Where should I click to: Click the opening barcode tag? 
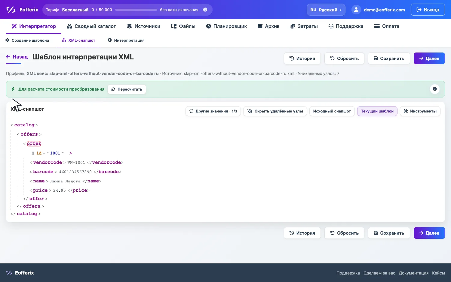coord(43,172)
